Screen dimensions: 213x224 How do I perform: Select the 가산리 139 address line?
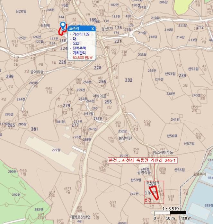tap(81, 34)
